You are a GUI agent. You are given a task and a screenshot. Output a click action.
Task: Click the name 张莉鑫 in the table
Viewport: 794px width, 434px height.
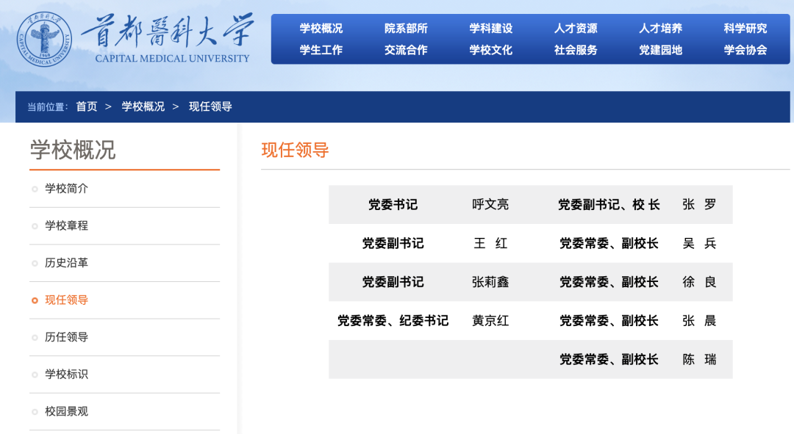490,282
